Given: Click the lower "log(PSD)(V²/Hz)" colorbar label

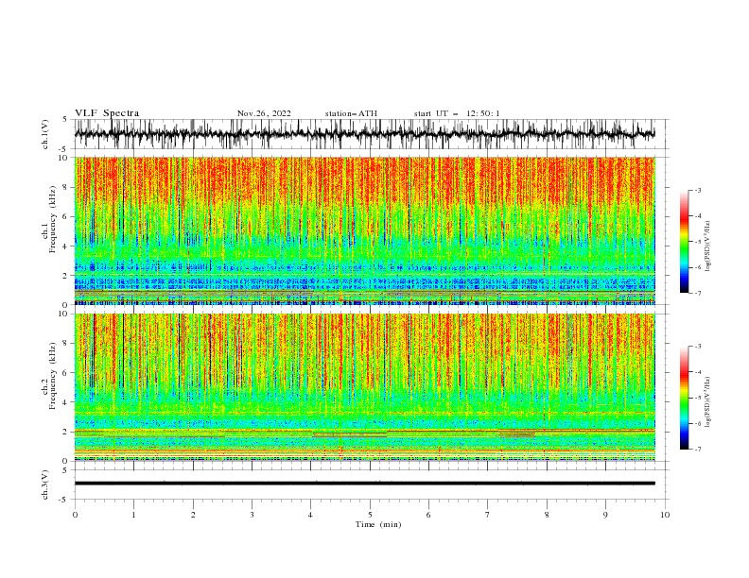Looking at the screenshot, I should click(707, 402).
